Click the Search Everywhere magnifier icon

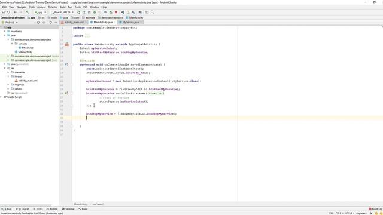(x=152, y=12)
